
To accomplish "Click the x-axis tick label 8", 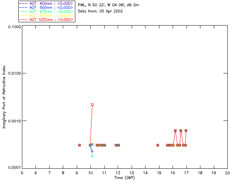I will tap(63, 173).
